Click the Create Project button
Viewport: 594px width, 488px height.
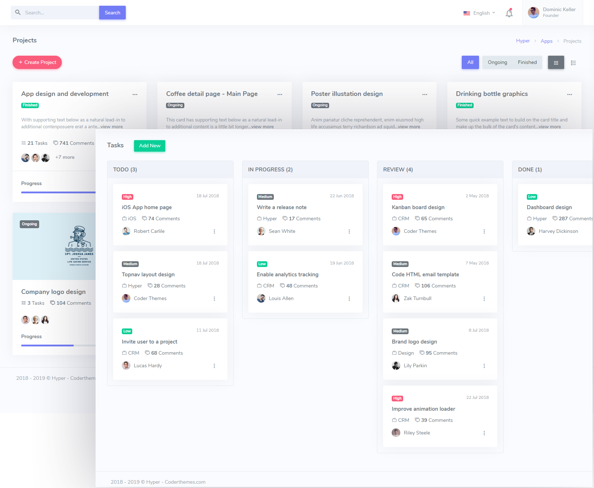37,62
